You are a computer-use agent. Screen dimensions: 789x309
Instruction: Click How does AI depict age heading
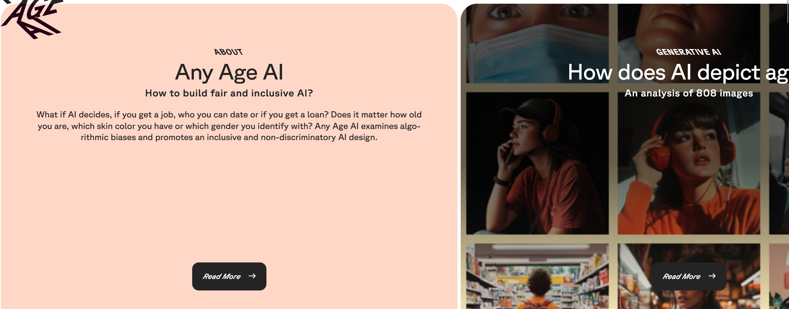tap(678, 73)
